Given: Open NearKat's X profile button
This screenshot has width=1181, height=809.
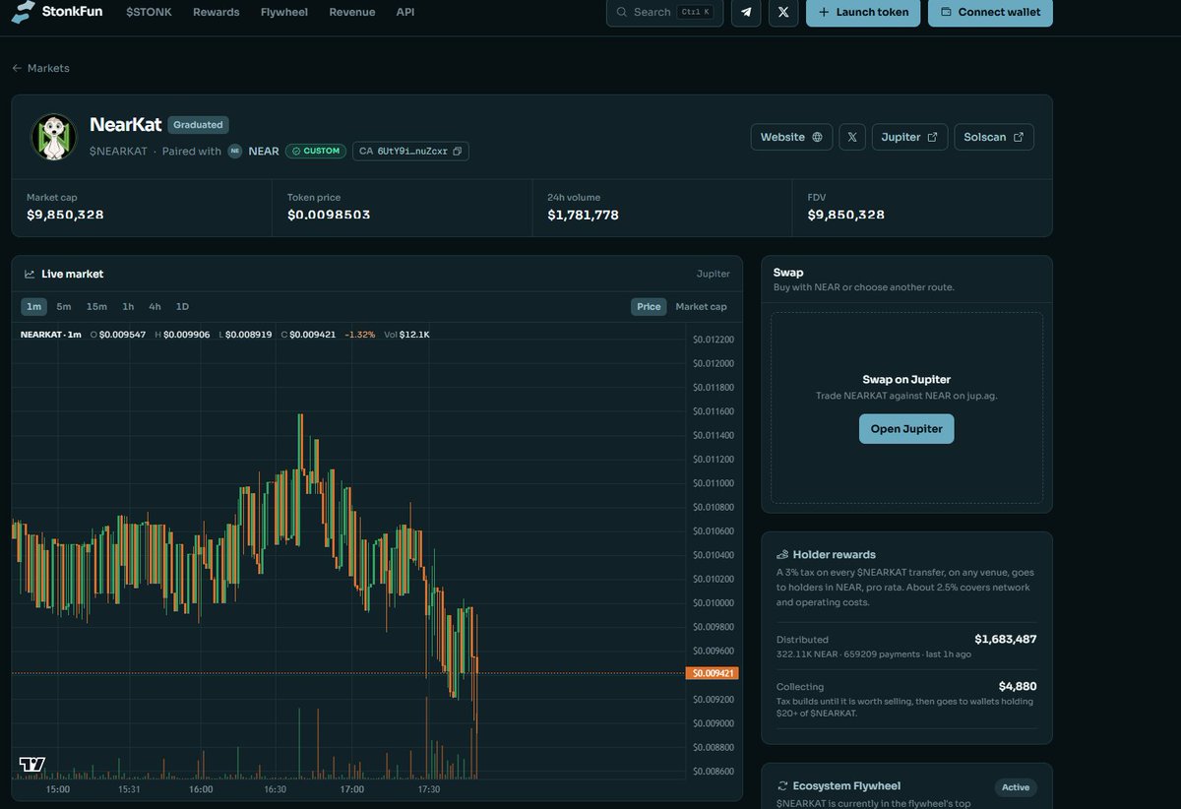Looking at the screenshot, I should click(852, 137).
